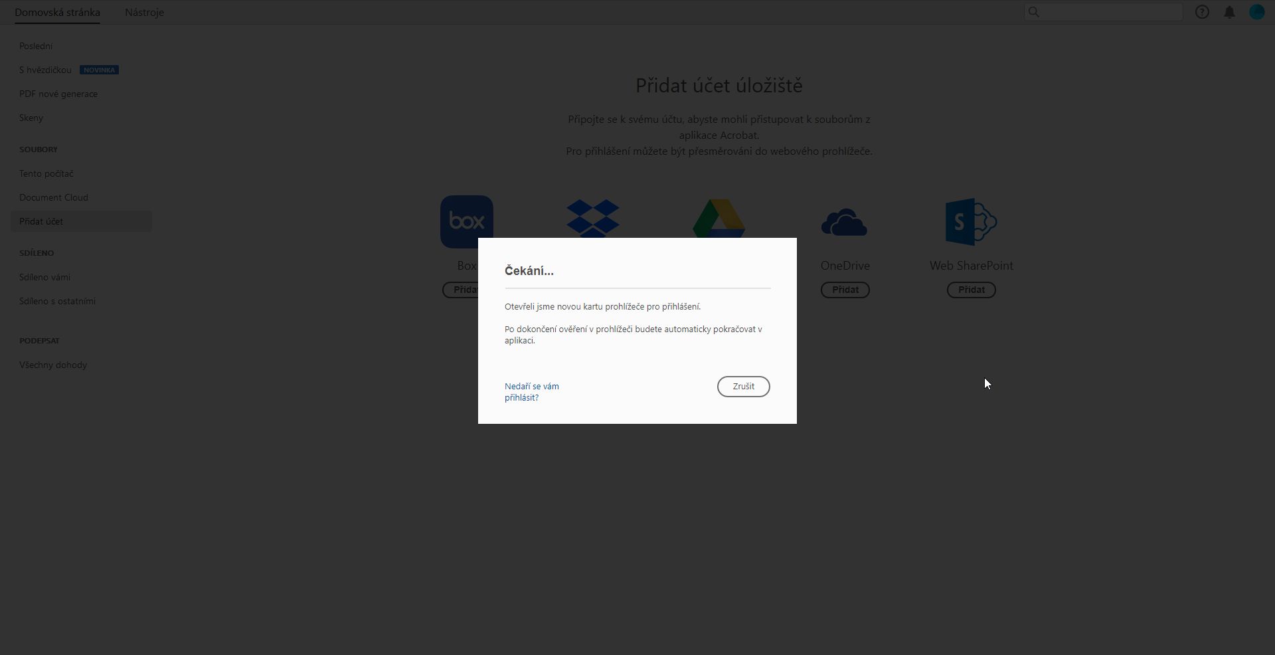Viewport: 1275px width, 655px height.
Task: Switch to the Nástroje tab
Action: point(144,12)
